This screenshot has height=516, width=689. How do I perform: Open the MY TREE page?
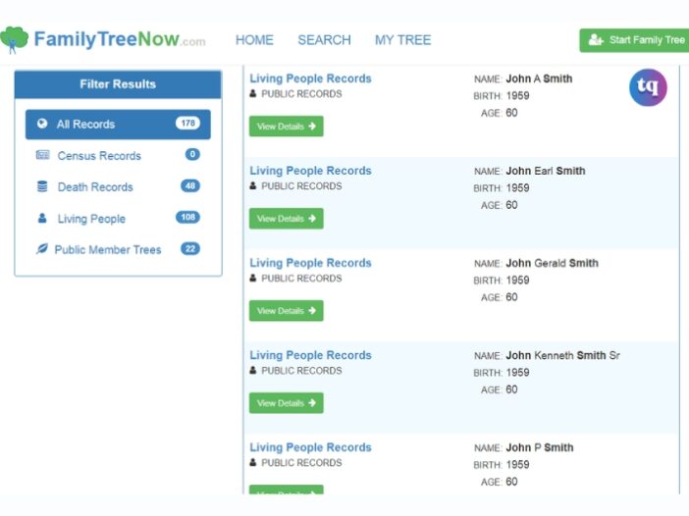(403, 40)
